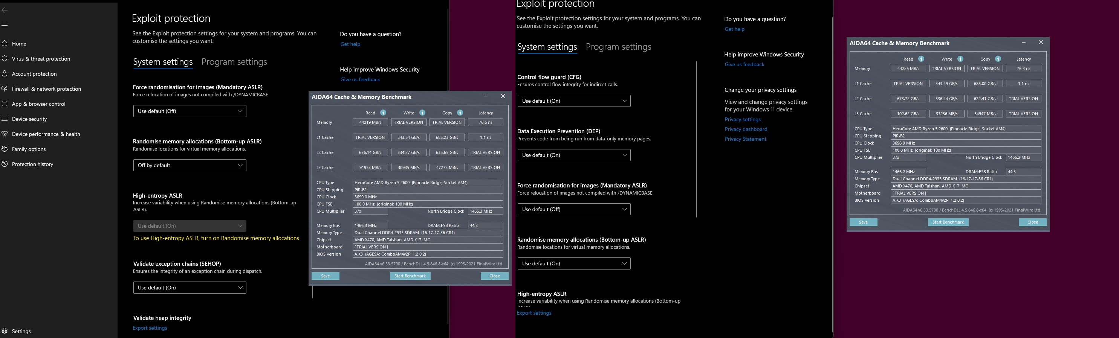Open Bottom-up ASLR 'Off by default' dropdown
The image size is (1119, 338).
[190, 165]
